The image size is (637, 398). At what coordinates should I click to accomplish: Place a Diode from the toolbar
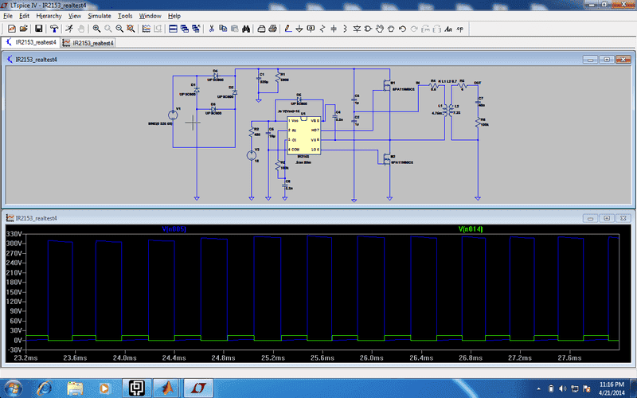point(357,29)
